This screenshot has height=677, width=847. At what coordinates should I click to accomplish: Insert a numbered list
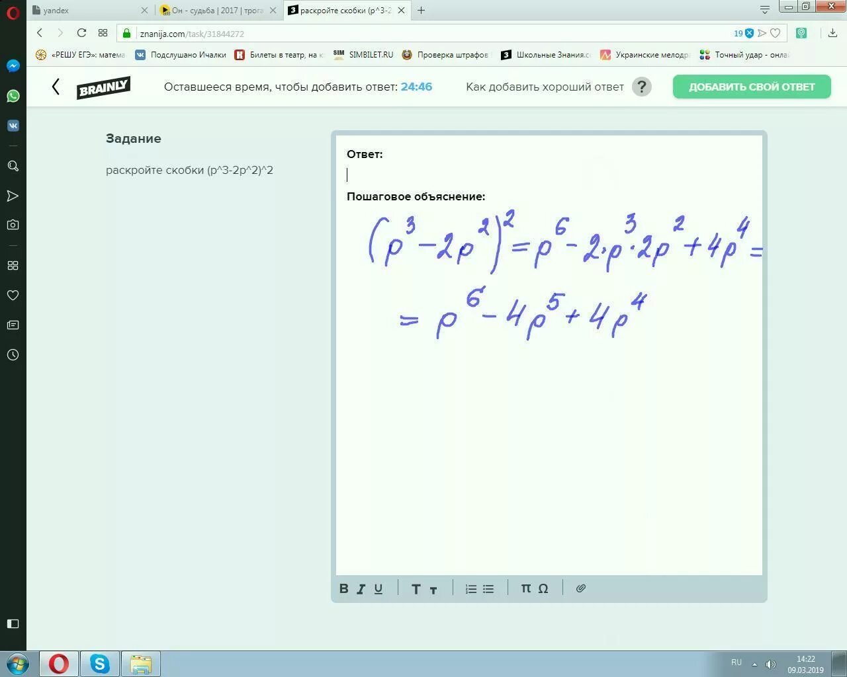tap(471, 588)
